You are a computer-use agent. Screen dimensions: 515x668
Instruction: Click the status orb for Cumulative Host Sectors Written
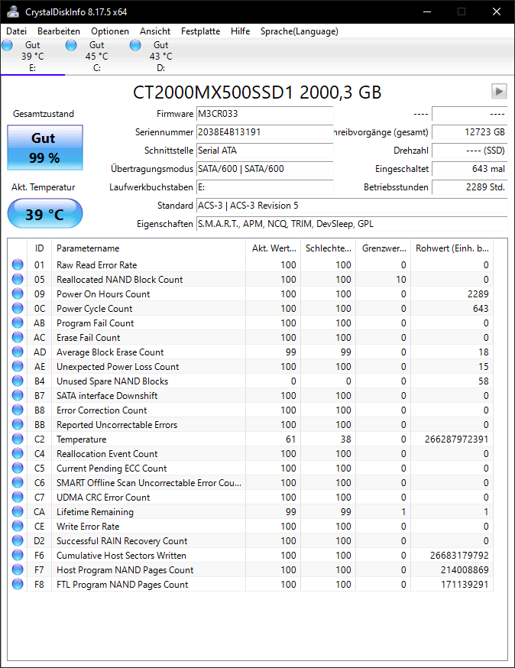[18, 555]
